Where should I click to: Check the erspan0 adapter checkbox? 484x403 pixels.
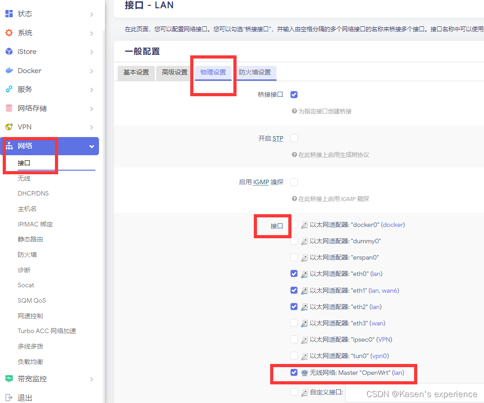pos(294,257)
